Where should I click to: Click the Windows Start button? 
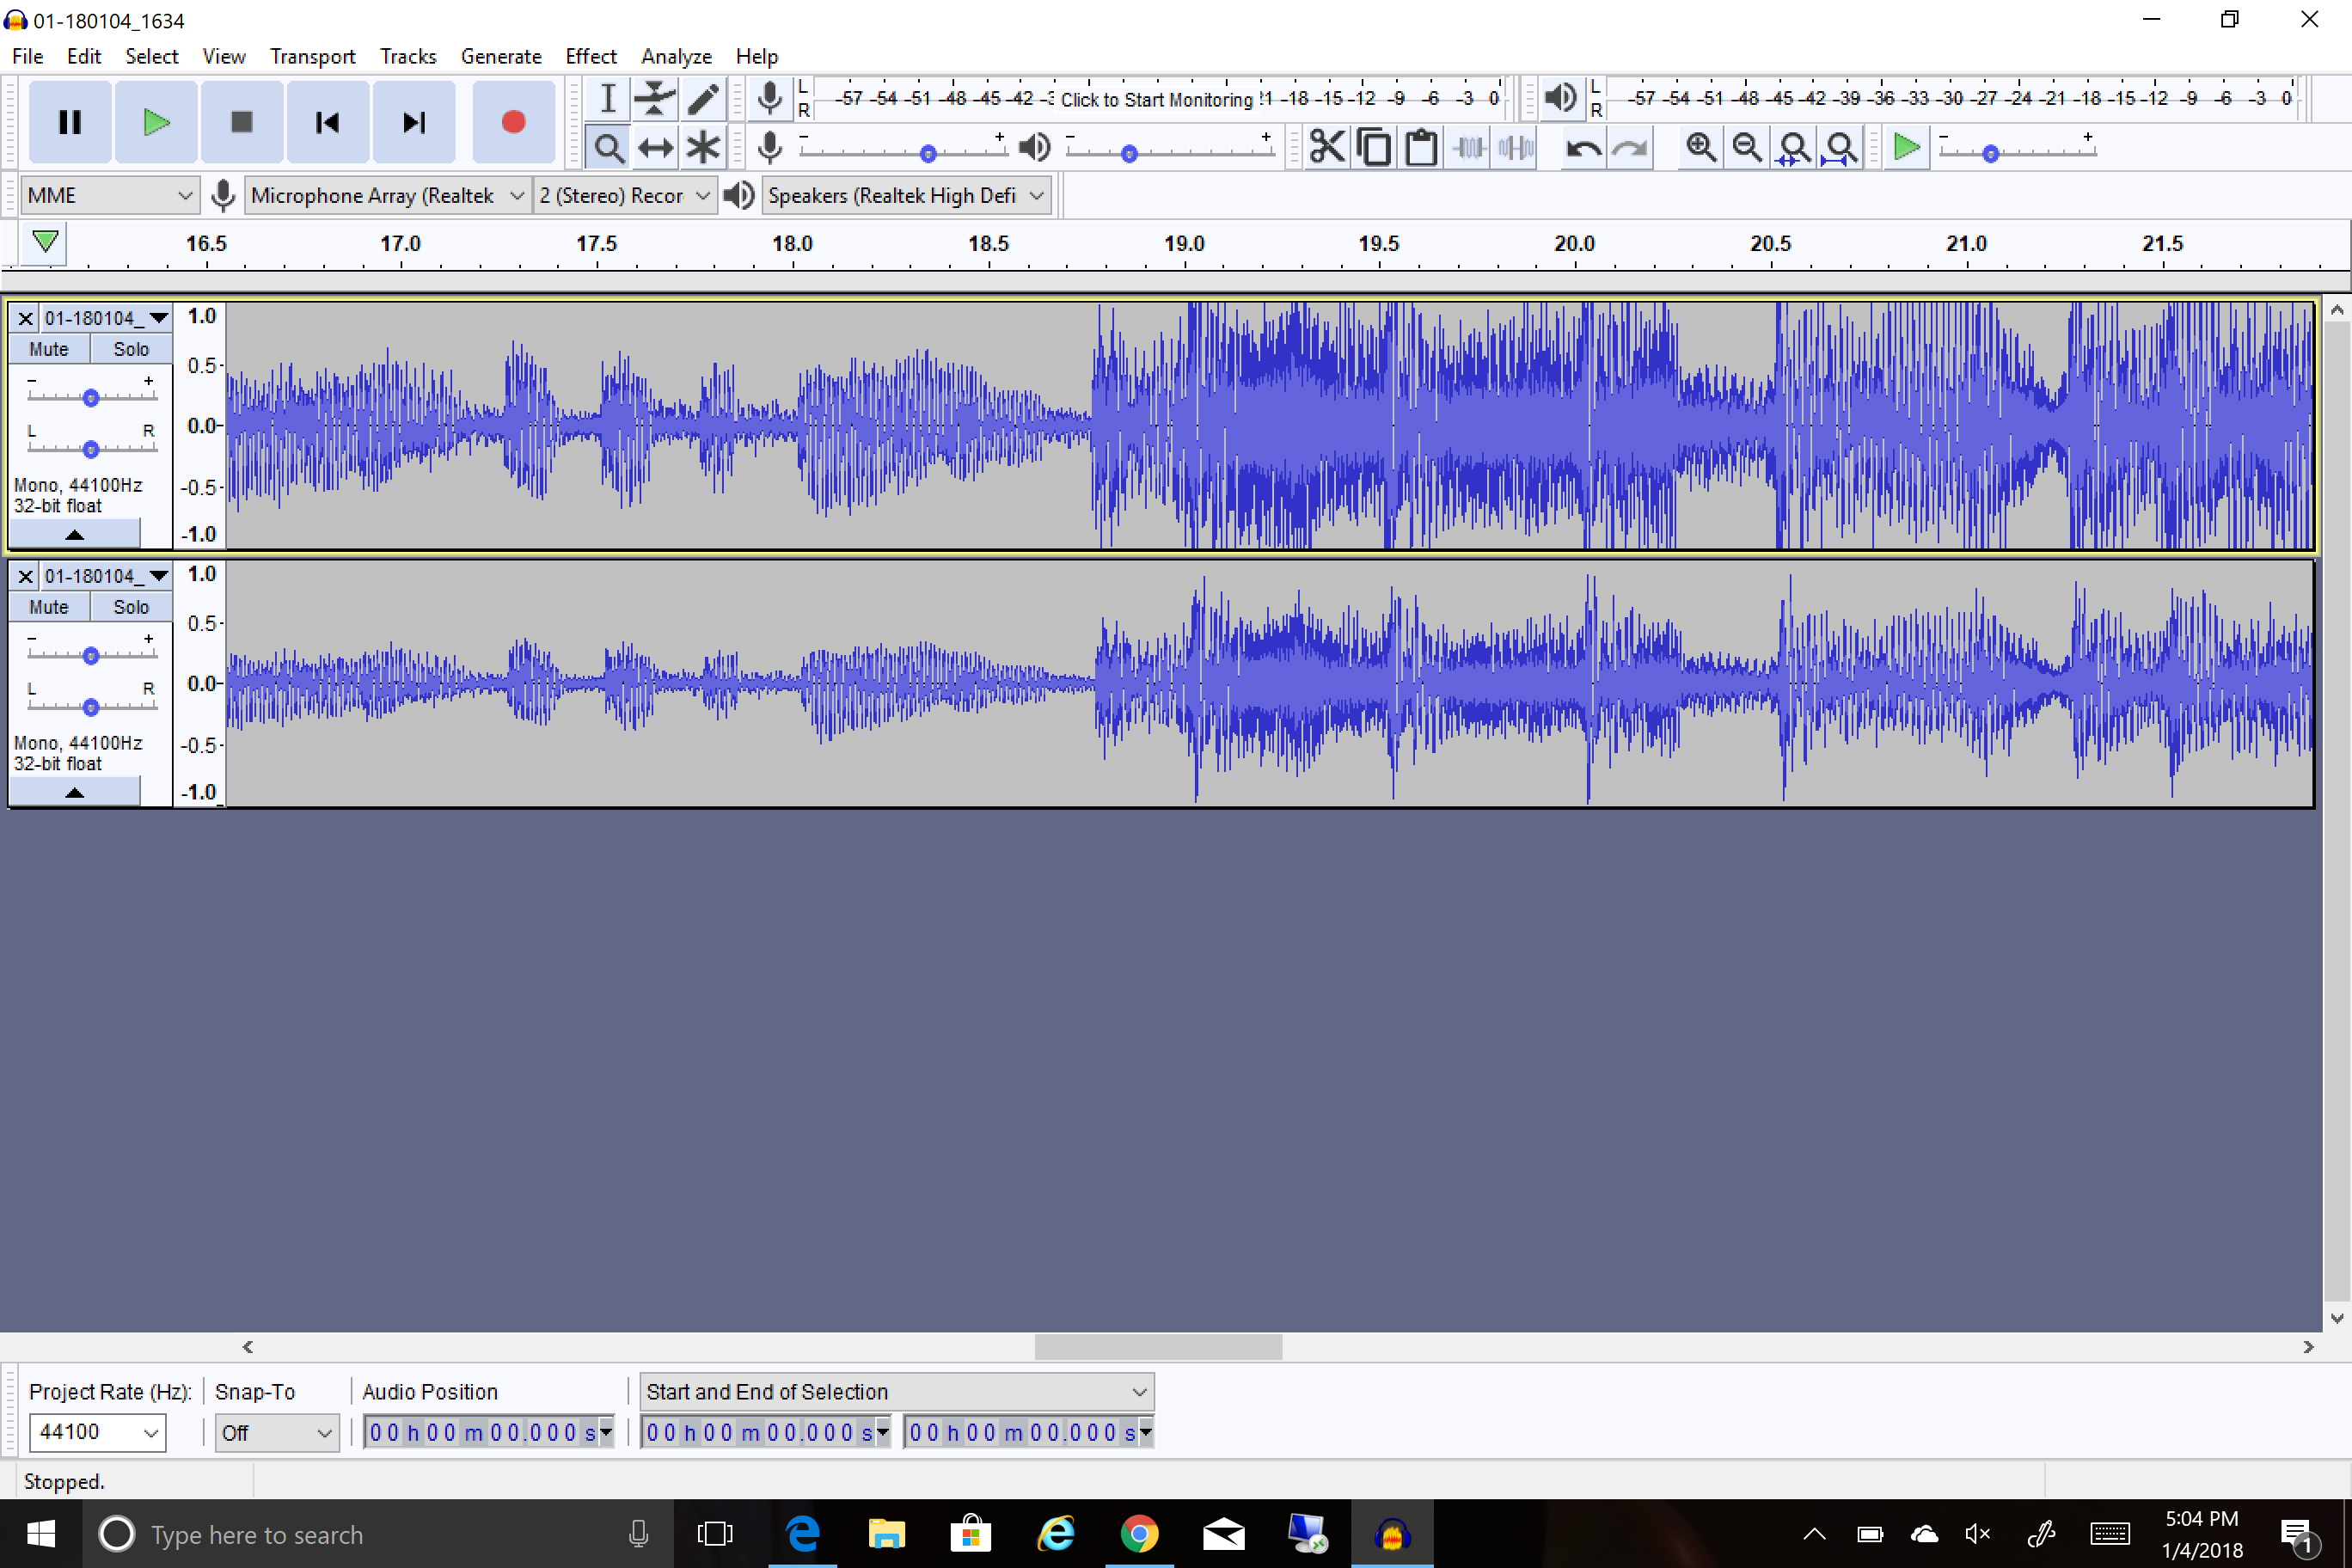40,1533
